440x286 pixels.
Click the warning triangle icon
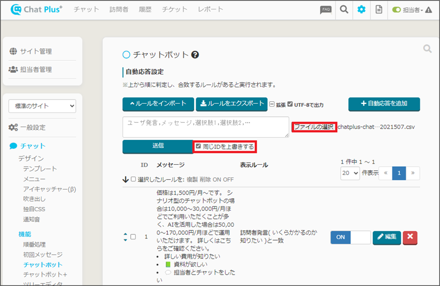(x=428, y=10)
